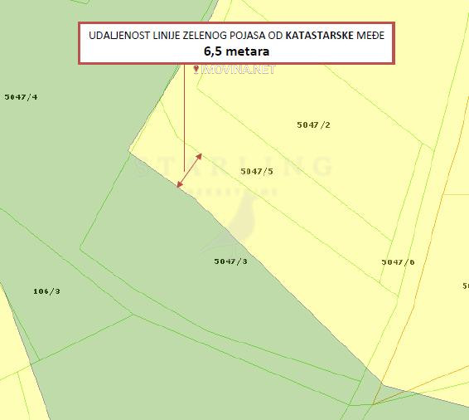Click the '6,5 metara' distance text
Viewport: 469px width, 420px height.
click(237, 51)
